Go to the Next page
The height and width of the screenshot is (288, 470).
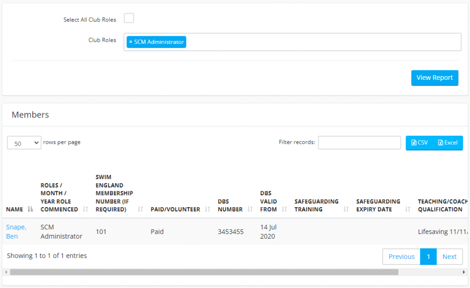(x=449, y=257)
